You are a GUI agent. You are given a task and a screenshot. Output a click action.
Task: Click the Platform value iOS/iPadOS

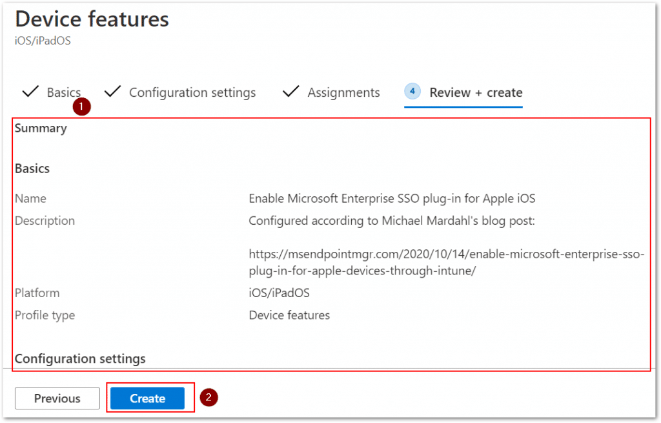coord(278,293)
